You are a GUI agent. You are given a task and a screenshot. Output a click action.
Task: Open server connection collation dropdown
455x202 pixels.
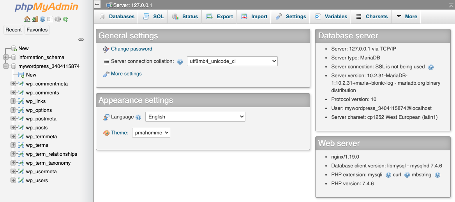(232, 61)
